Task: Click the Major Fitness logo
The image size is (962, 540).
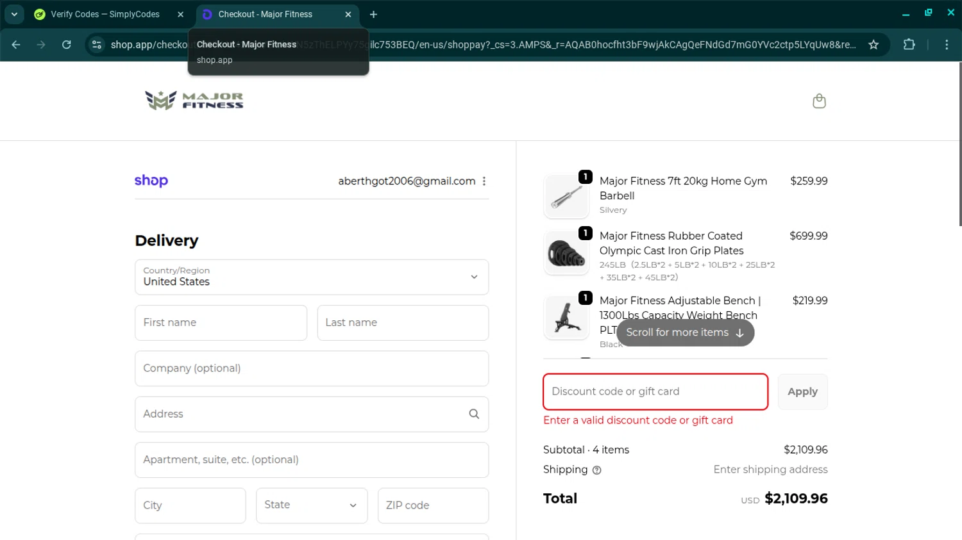Action: click(x=194, y=101)
